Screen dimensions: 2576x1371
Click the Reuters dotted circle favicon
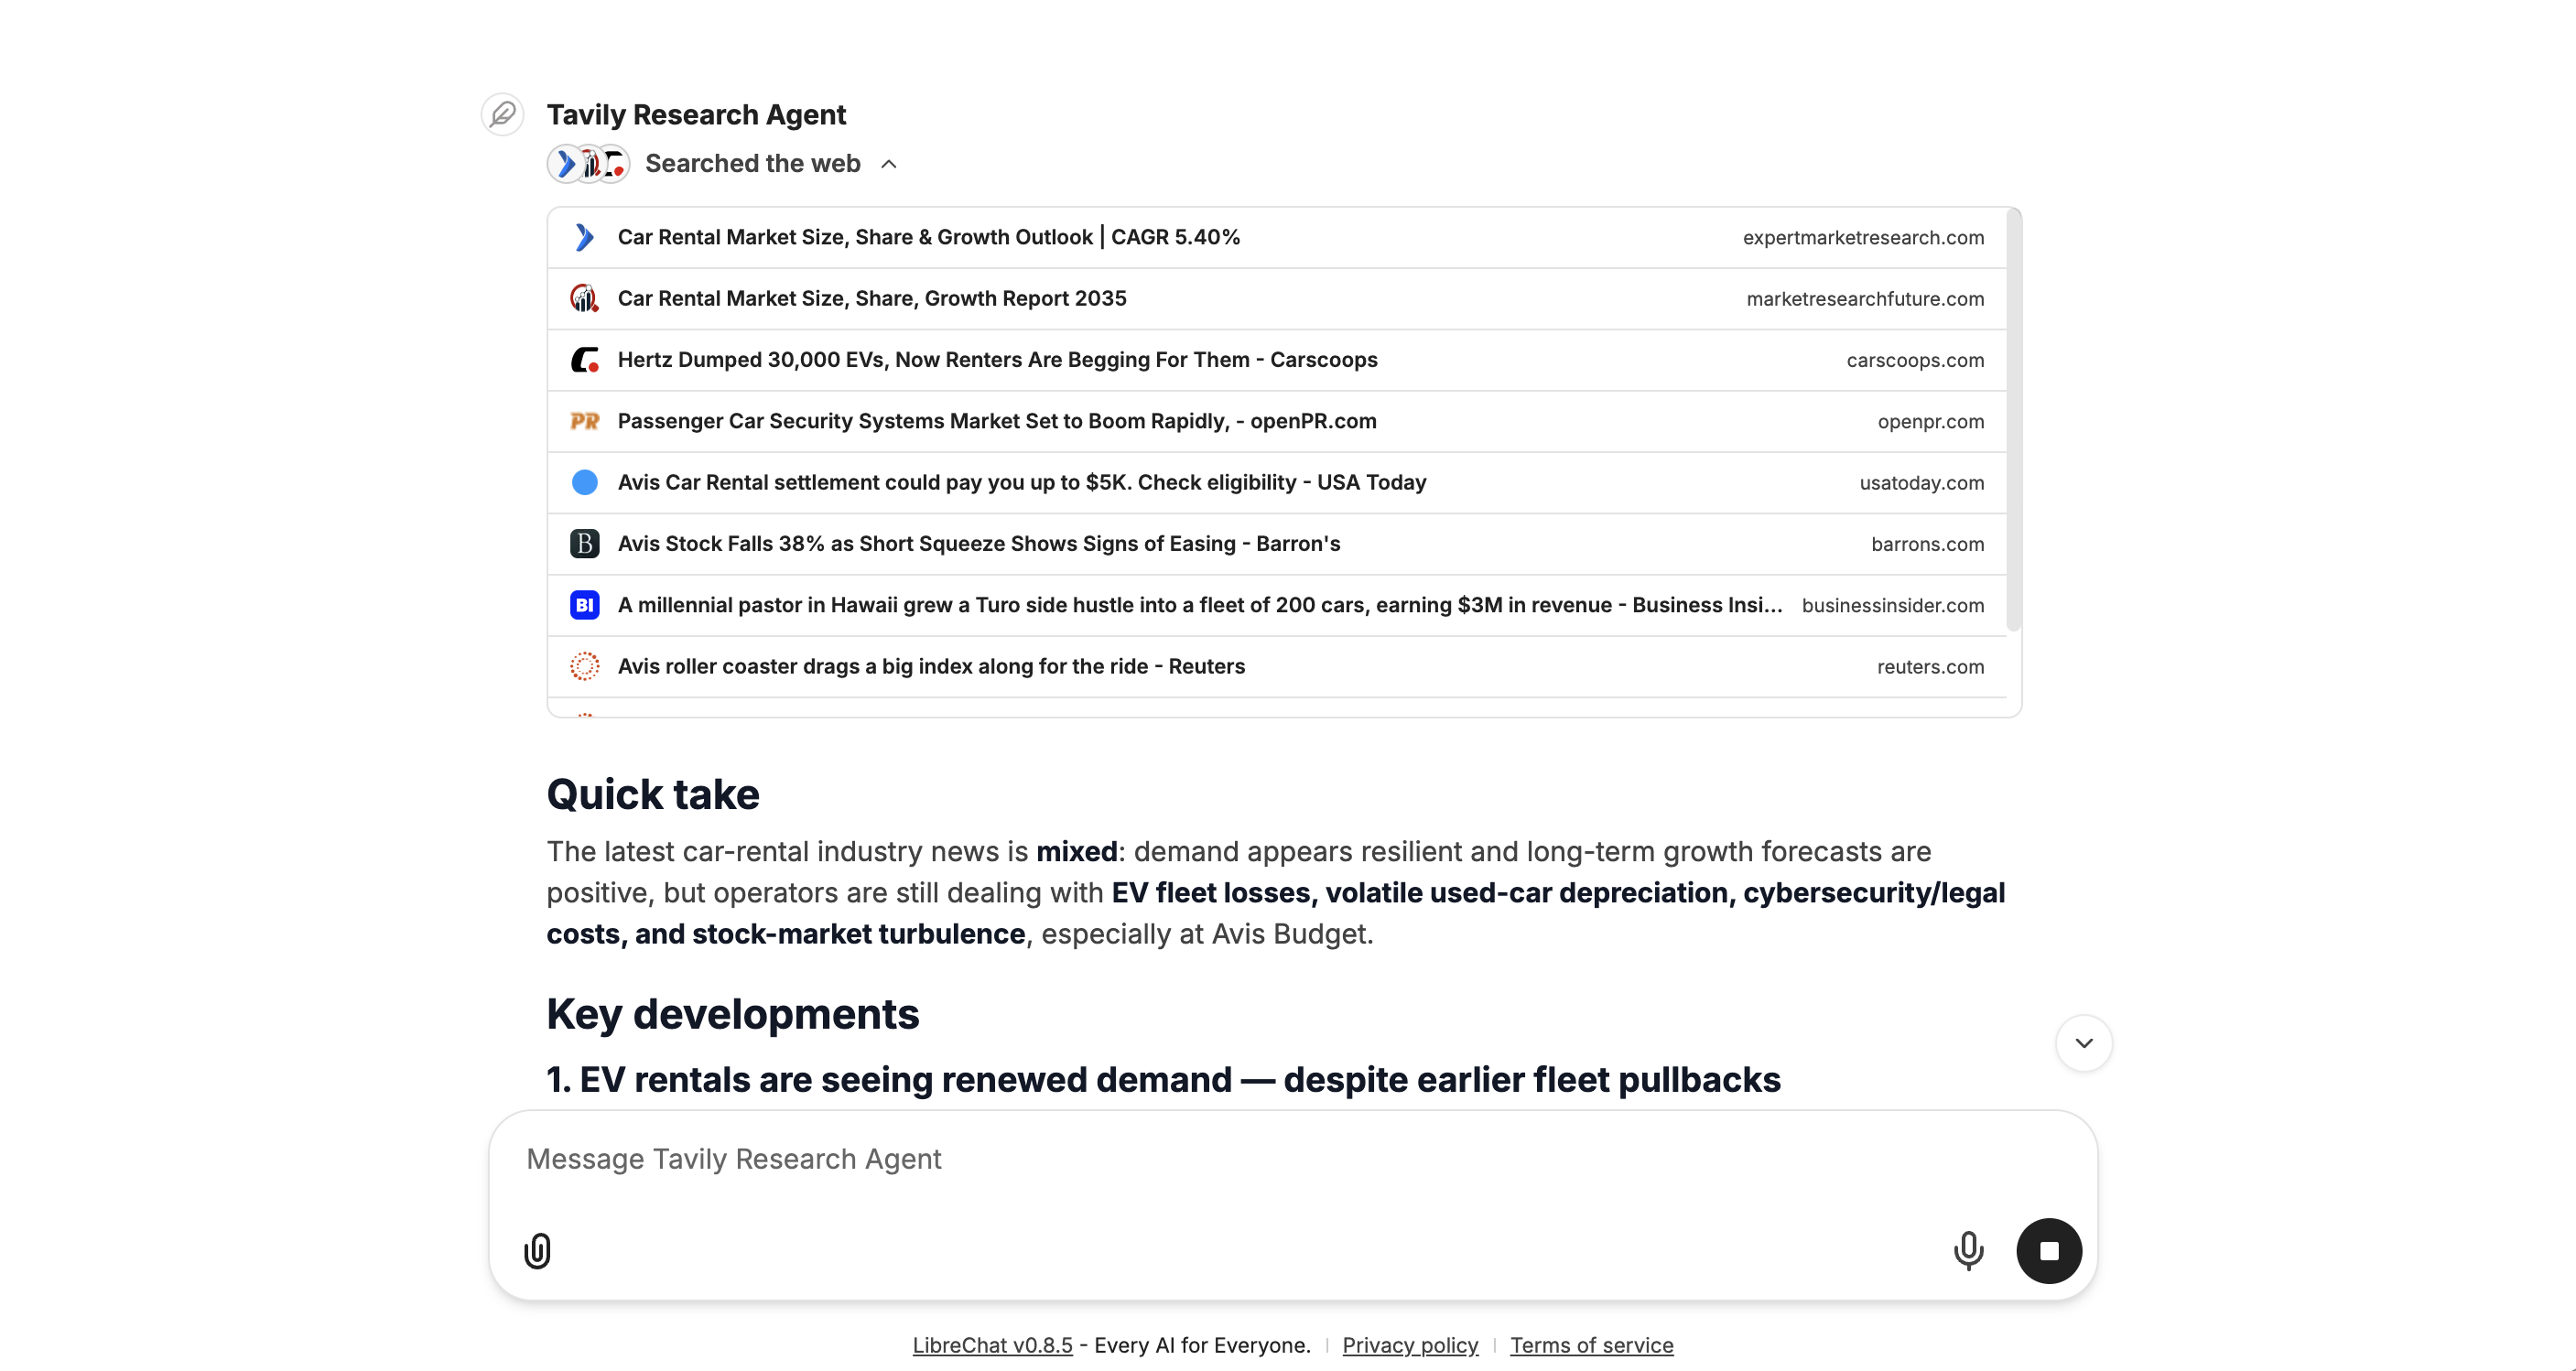pyautogui.click(x=584, y=667)
